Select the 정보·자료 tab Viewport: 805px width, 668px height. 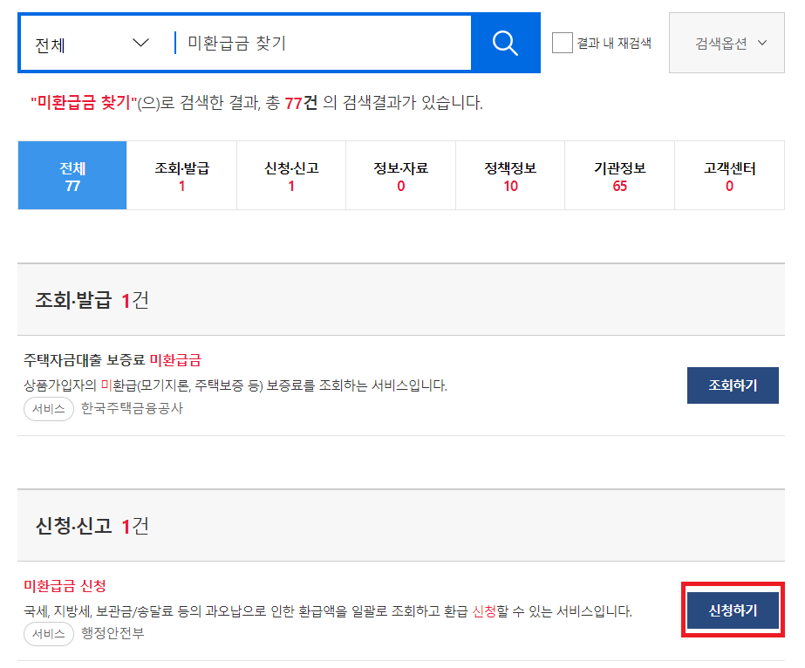pyautogui.click(x=400, y=174)
